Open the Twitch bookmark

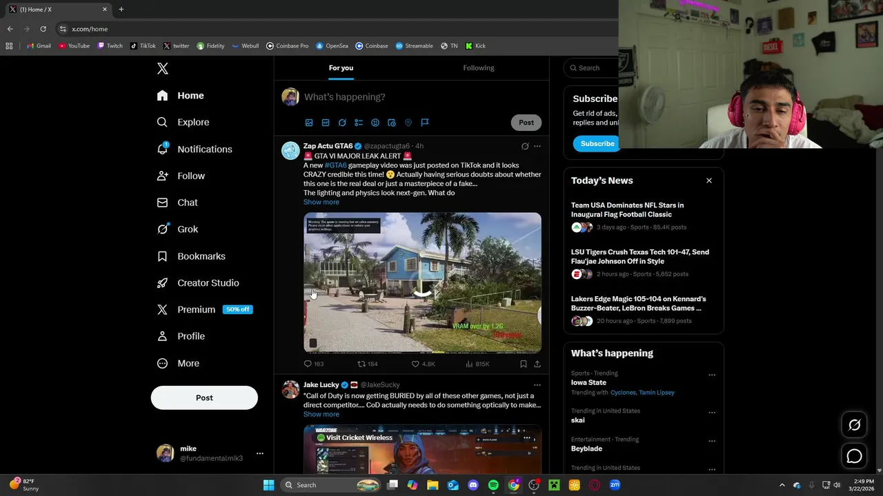pyautogui.click(x=110, y=46)
